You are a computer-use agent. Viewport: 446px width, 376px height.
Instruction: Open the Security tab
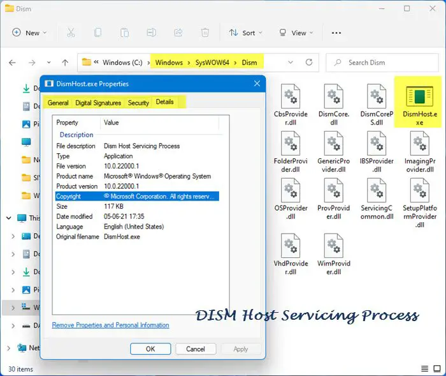(138, 103)
